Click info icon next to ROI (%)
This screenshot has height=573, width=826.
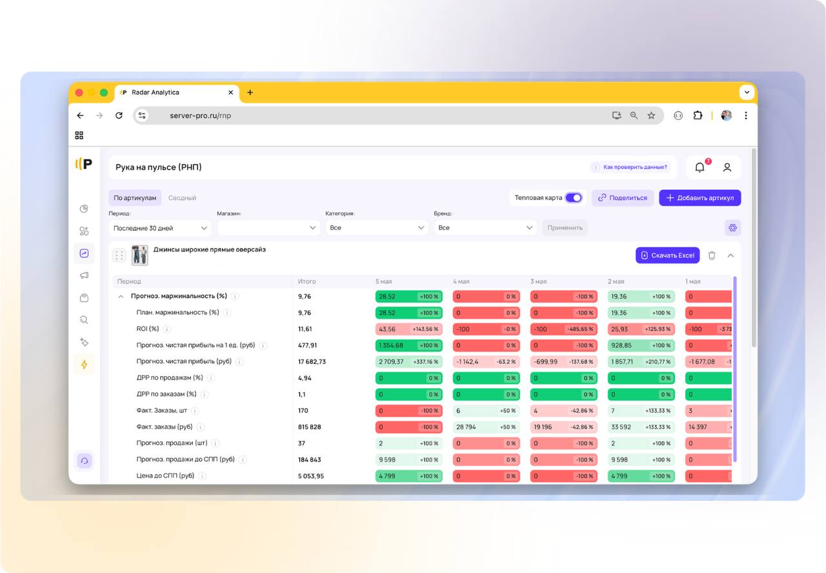point(167,329)
